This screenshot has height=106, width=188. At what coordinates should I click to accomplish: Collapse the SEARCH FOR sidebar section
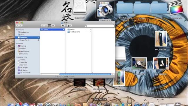pos(16,57)
